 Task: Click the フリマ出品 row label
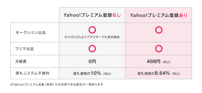click(24, 49)
